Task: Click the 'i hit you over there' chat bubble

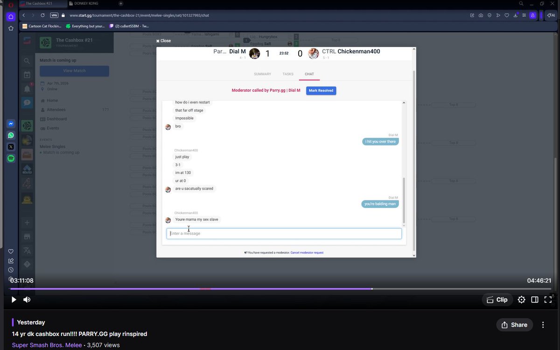Action: coord(380,141)
